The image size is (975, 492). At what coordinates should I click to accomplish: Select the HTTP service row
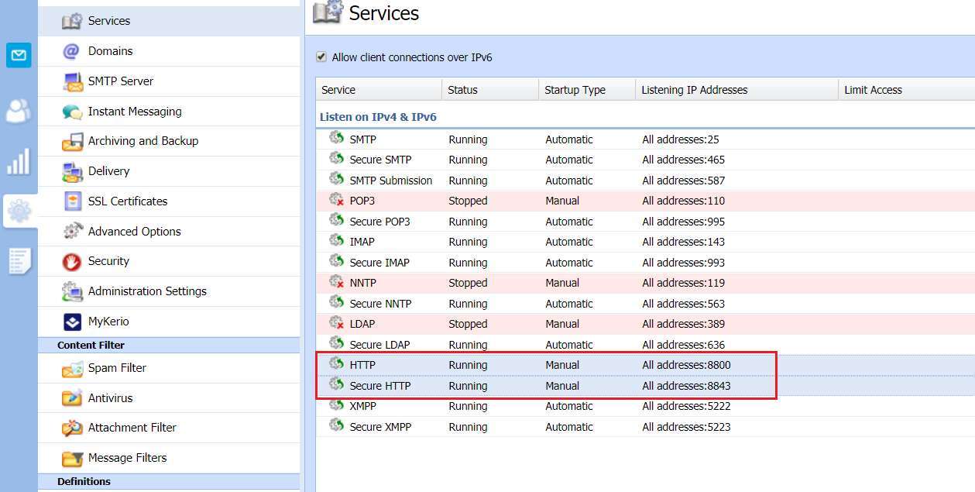click(645, 365)
